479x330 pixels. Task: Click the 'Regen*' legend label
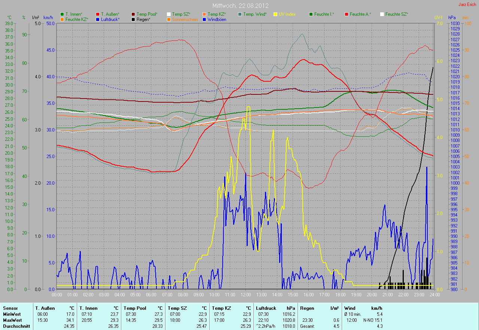point(143,19)
